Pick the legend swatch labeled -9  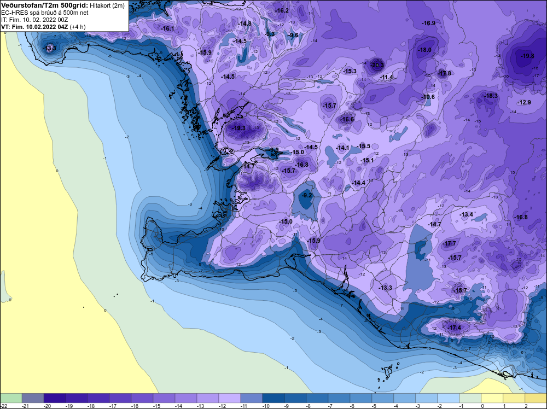click(295, 398)
